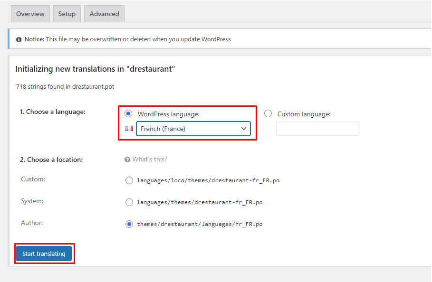Open the "What's this?" help link

point(150,160)
